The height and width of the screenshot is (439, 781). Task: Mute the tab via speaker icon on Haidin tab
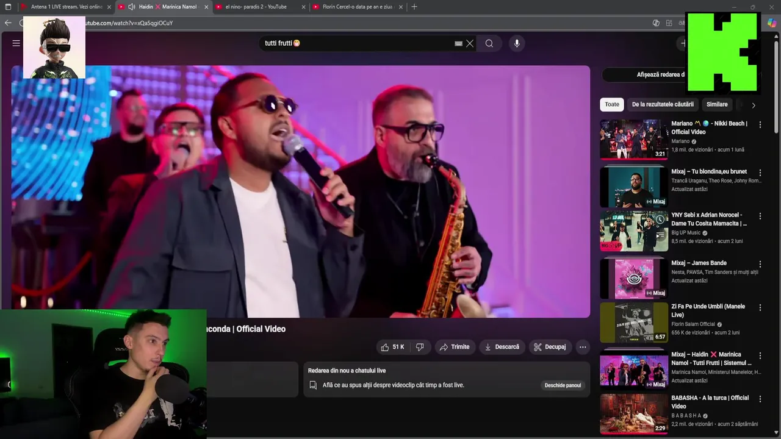coord(131,7)
